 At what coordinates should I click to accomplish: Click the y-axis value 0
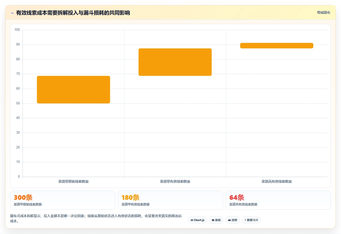(19, 177)
